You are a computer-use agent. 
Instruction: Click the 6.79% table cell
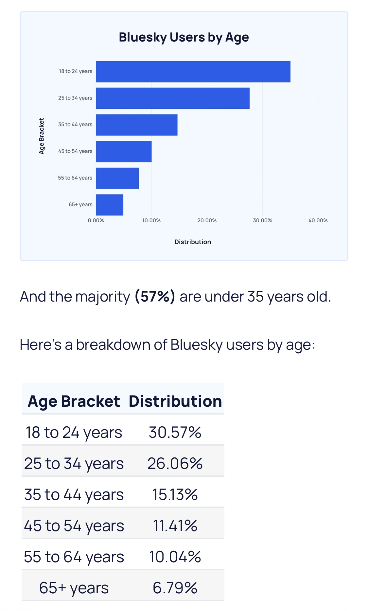[x=175, y=588]
